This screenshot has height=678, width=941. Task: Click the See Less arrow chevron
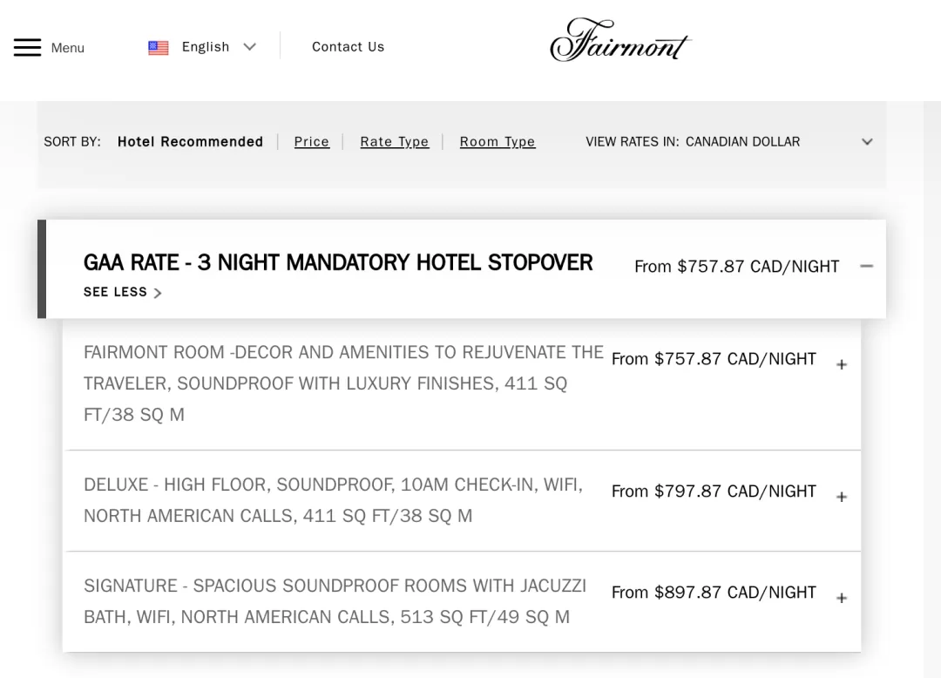click(x=158, y=293)
